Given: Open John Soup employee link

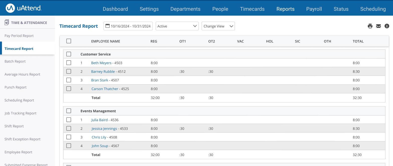Looking at the screenshot, I should (x=100, y=146).
